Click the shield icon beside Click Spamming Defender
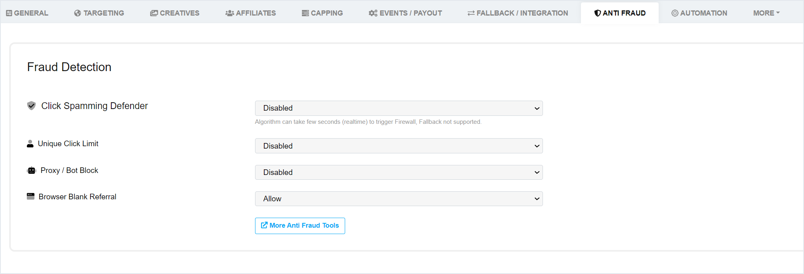Viewport: 804px width, 274px height. [31, 105]
